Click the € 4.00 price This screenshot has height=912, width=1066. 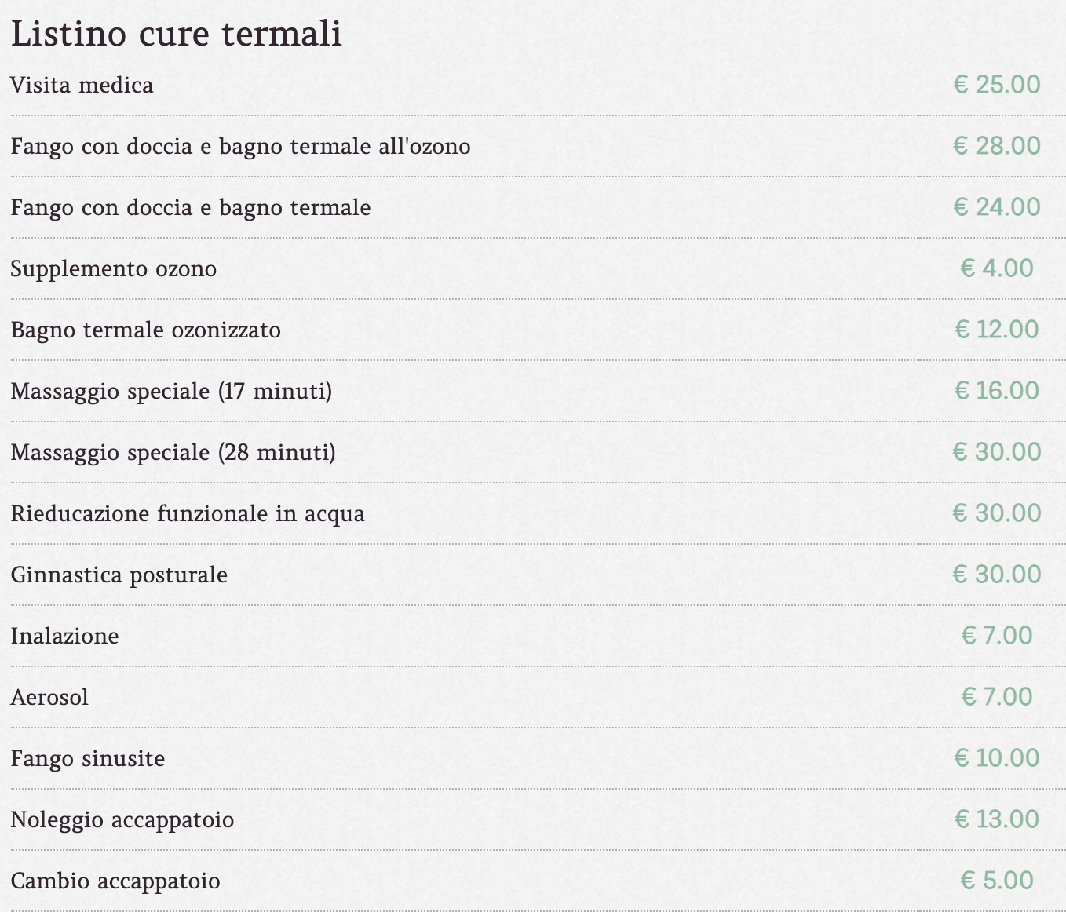point(997,268)
